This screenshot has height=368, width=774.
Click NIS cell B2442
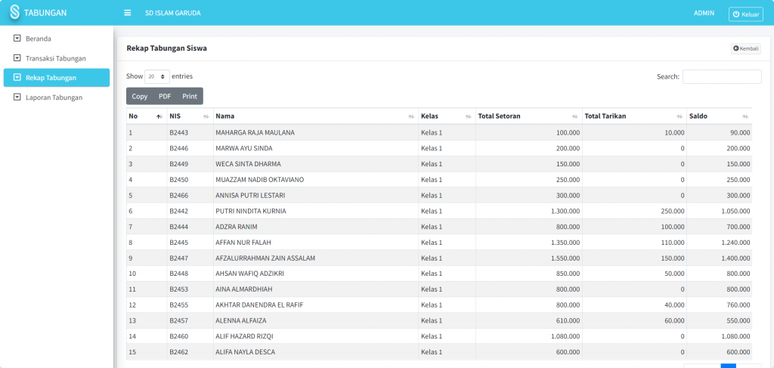(x=178, y=211)
